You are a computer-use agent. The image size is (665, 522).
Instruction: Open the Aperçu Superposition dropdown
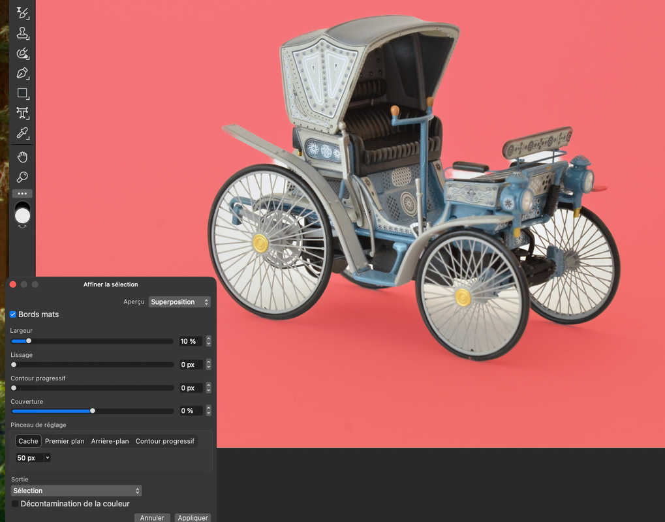179,302
